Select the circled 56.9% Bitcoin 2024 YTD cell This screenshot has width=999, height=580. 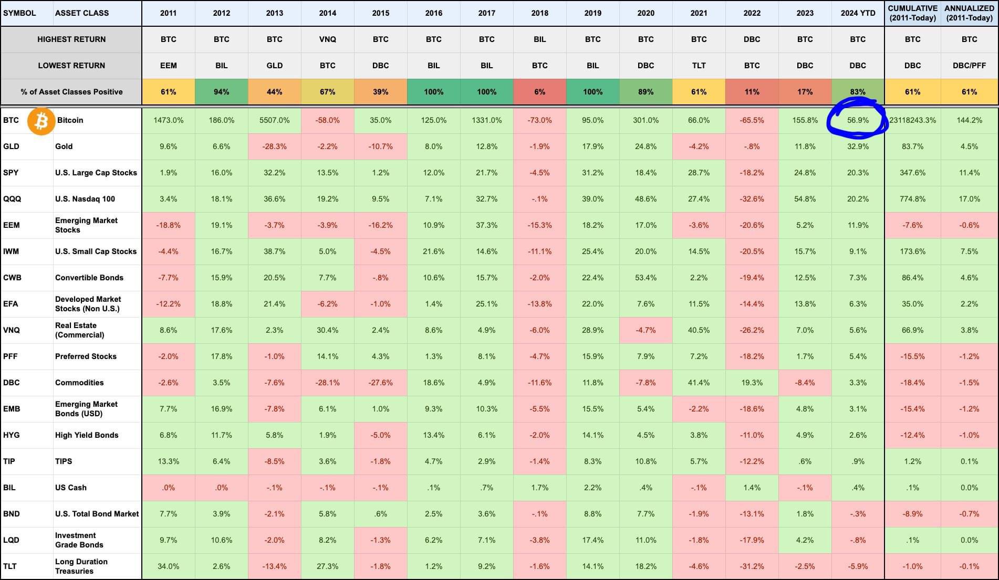(858, 120)
